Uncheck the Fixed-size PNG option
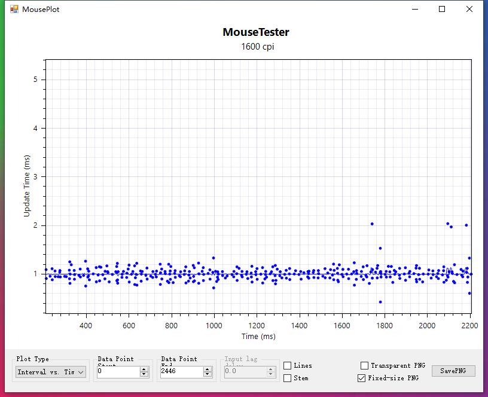Image resolution: width=488 pixels, height=397 pixels. point(361,378)
